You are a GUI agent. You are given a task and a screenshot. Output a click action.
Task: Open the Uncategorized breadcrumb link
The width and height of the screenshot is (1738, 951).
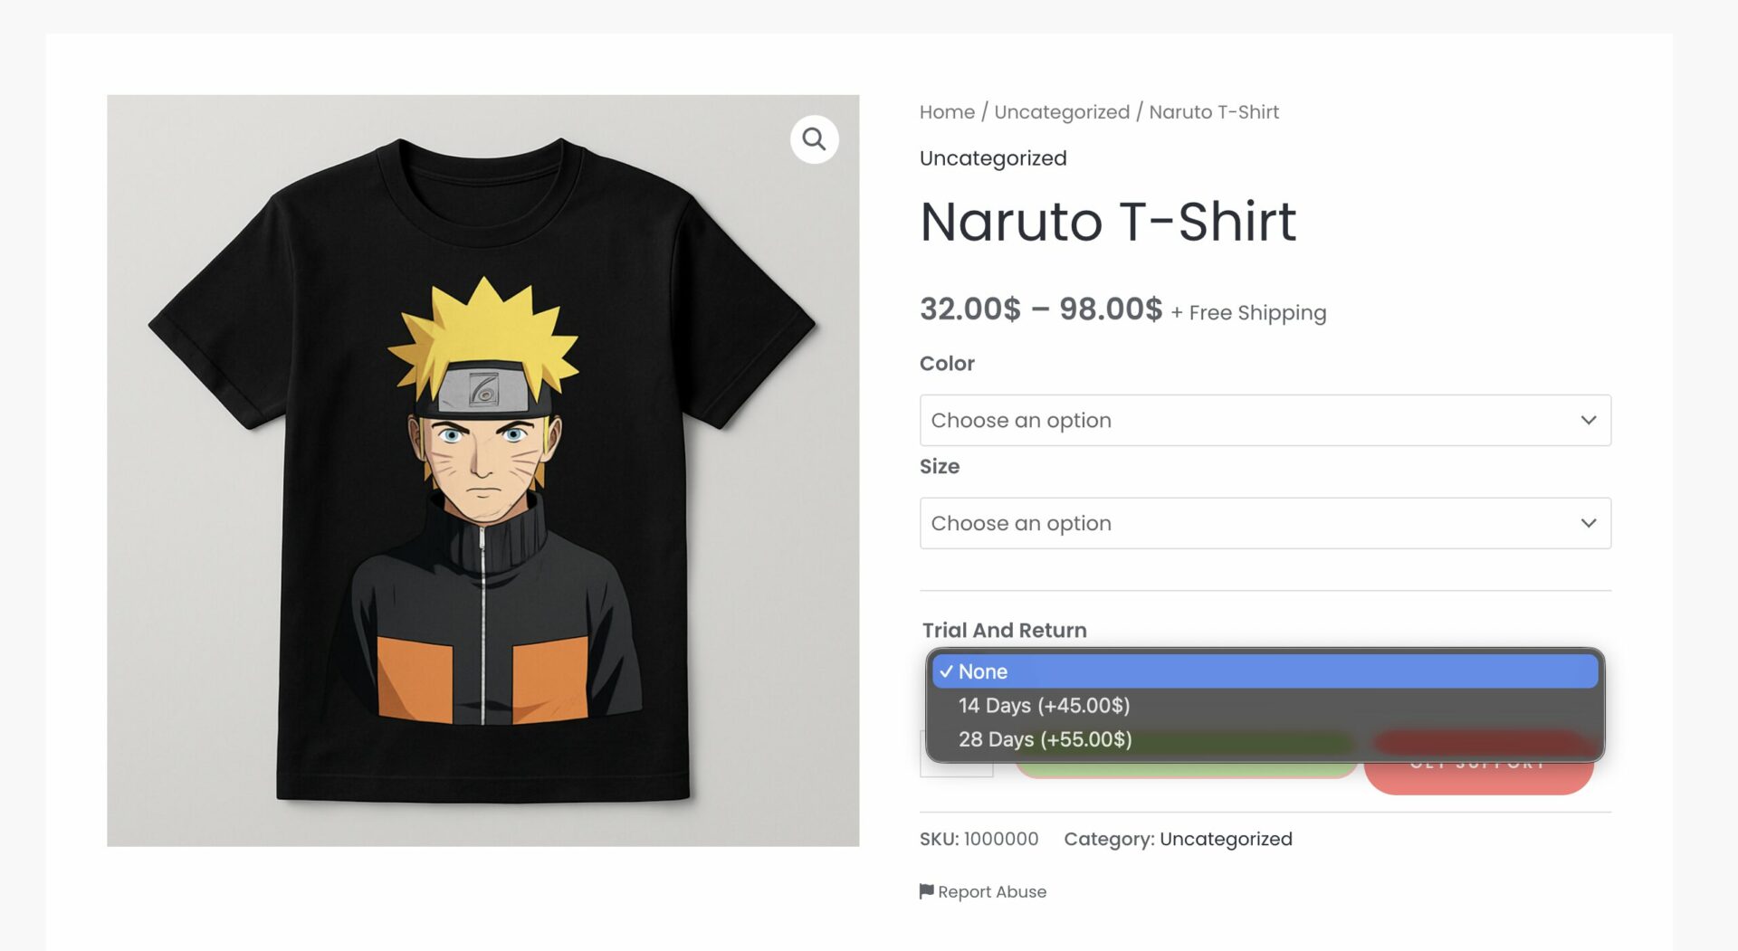1061,112
